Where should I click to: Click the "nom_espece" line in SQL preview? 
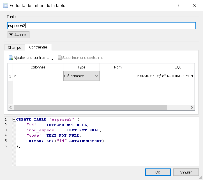pos(64,130)
